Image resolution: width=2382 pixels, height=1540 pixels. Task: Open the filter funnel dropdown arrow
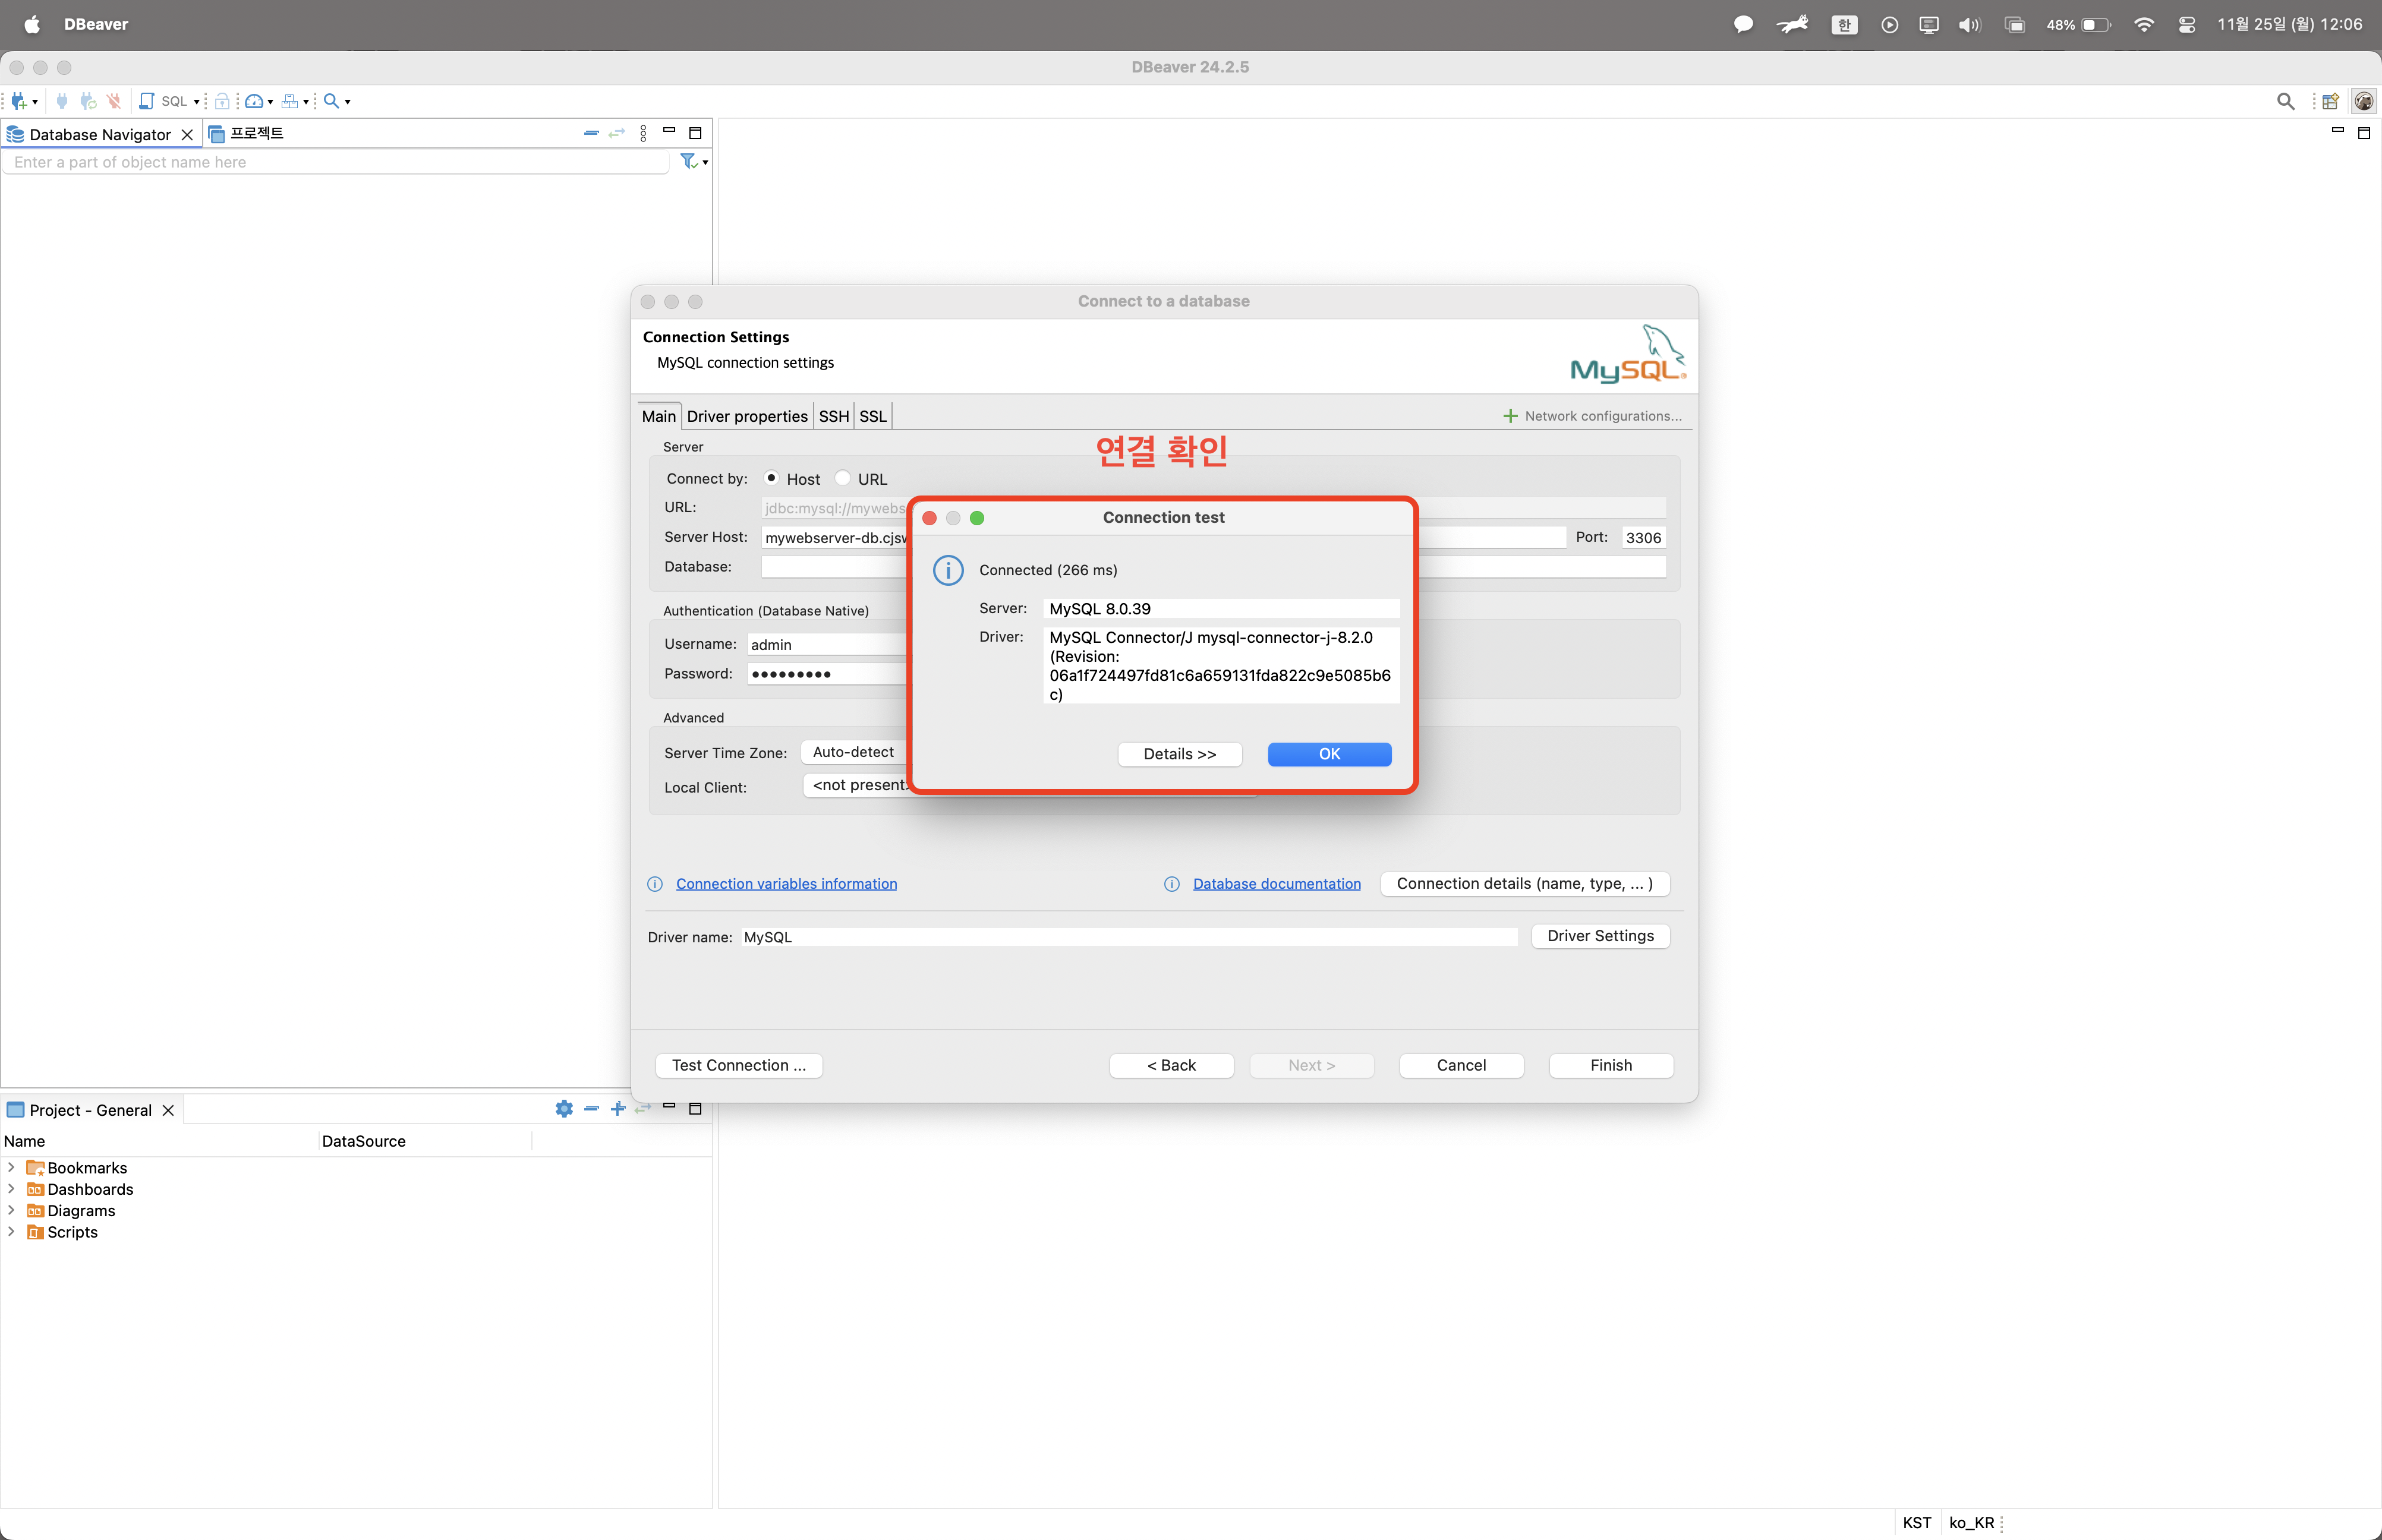click(705, 163)
